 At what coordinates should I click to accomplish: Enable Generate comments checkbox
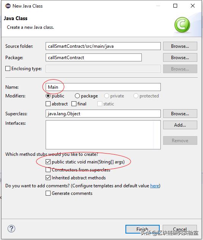click(x=48, y=193)
